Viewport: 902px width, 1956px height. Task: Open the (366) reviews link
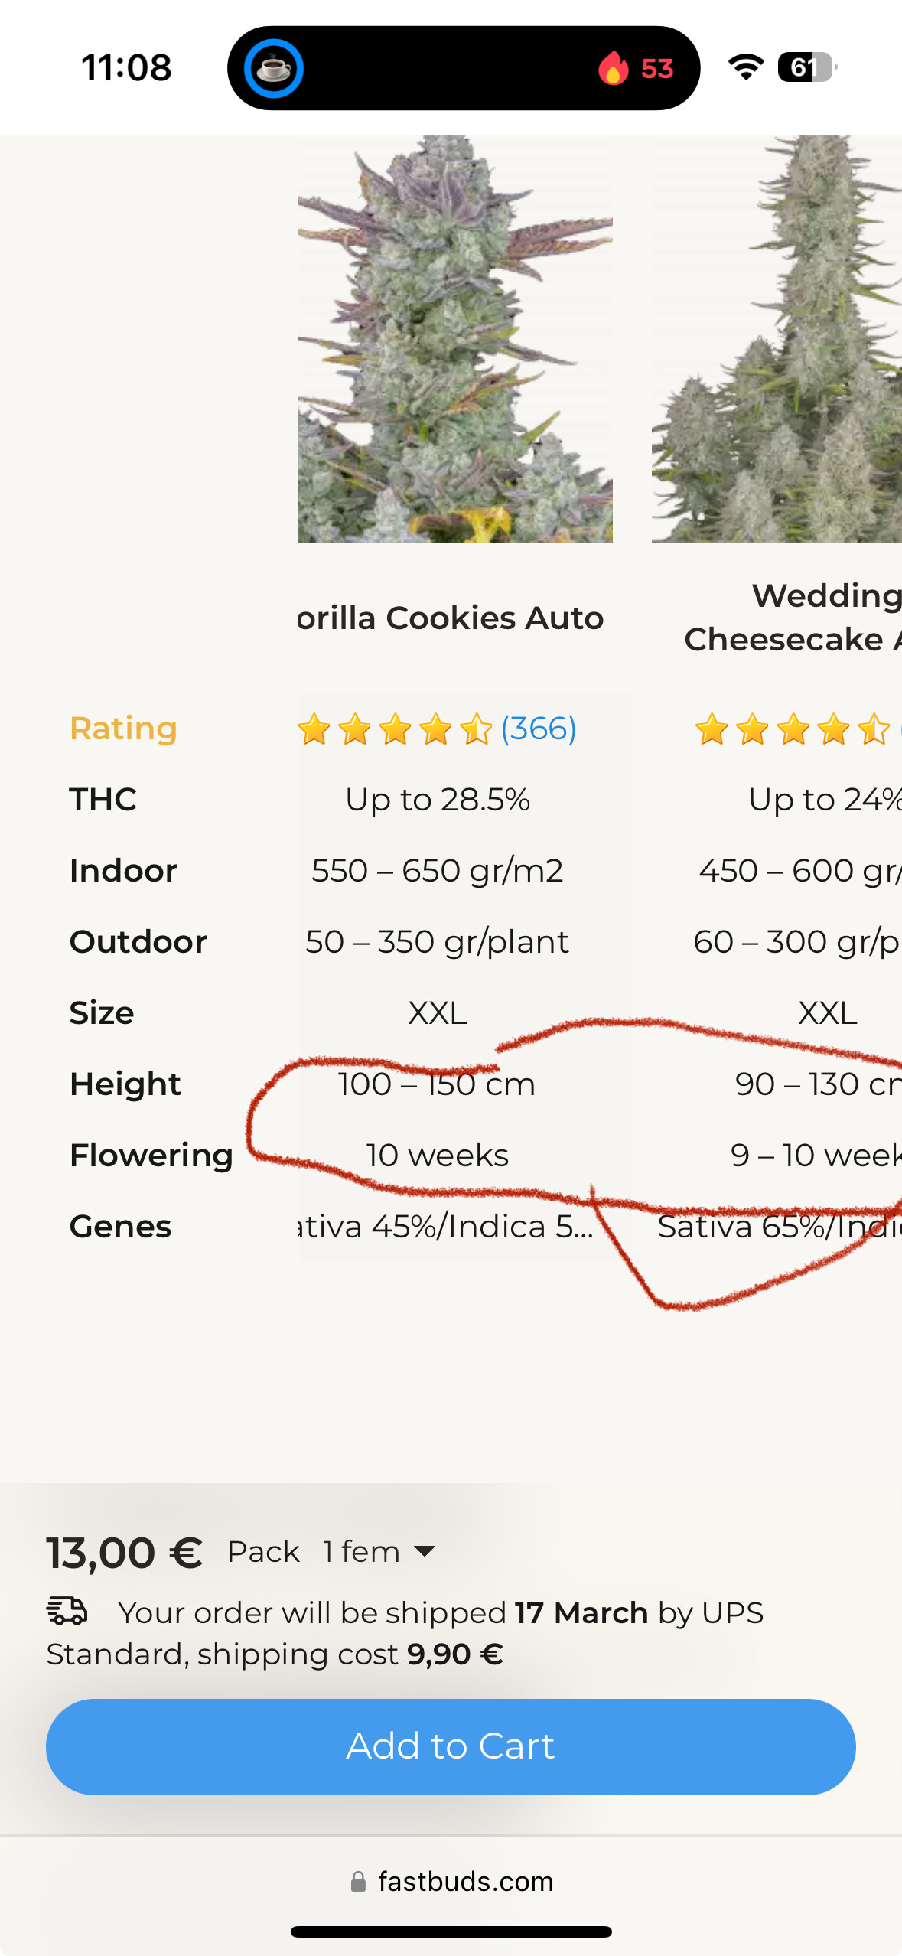(x=539, y=729)
